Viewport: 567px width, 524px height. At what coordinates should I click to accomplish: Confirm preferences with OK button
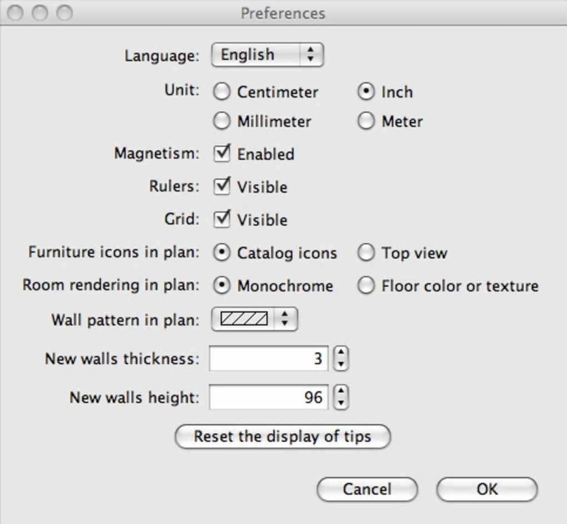pos(487,490)
